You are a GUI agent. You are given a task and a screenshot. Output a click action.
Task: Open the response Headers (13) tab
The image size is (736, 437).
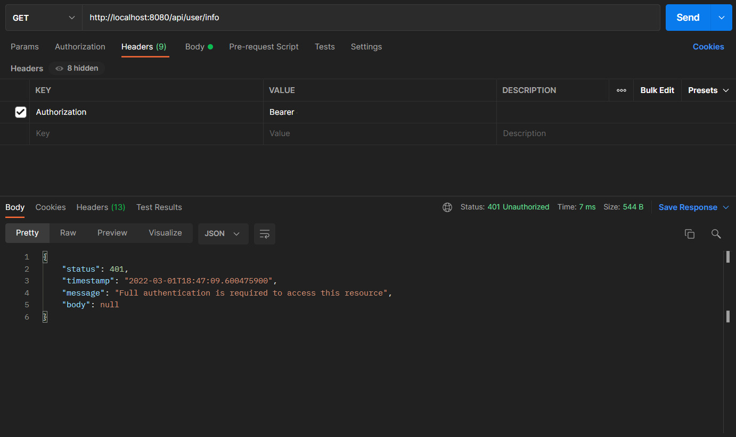point(101,207)
